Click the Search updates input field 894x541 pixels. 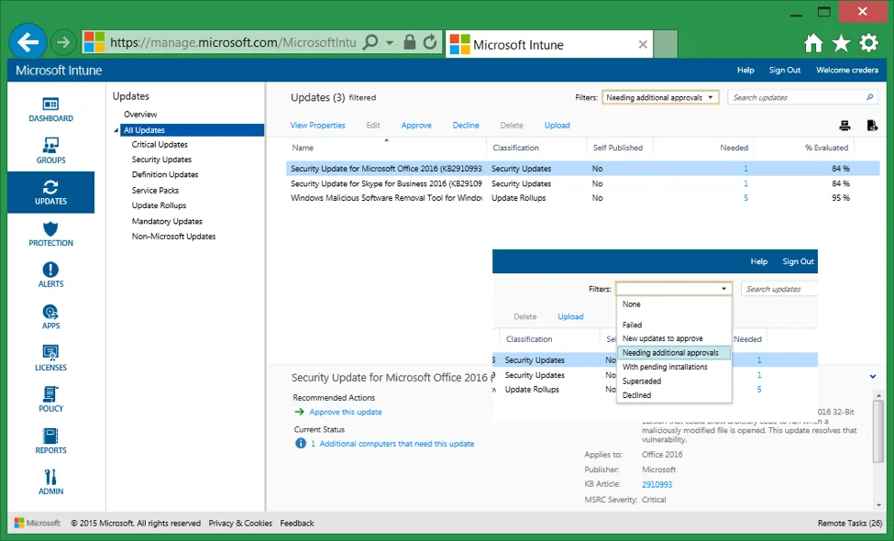[x=803, y=97]
